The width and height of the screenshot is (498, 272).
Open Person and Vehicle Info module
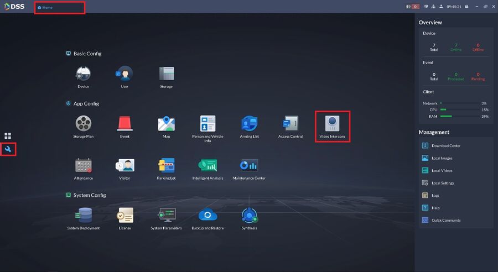tap(207, 129)
